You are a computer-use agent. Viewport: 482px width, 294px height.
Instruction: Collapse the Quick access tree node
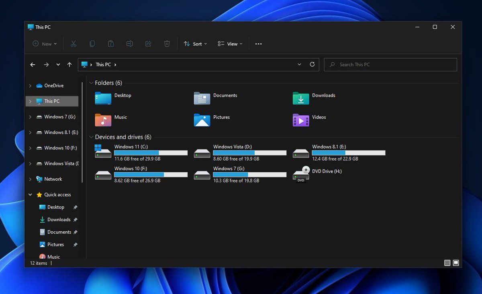tap(30, 195)
